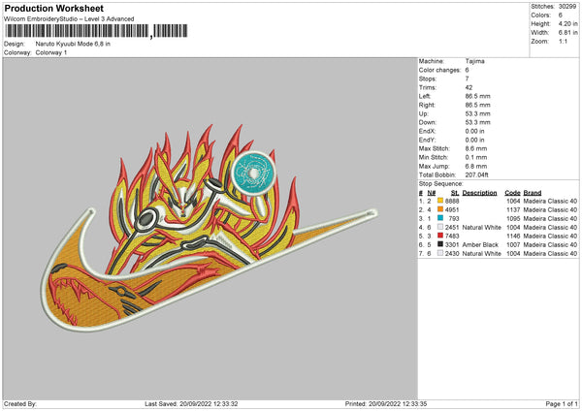
Task: Click the 'Created By:' footer label
Action: point(20,404)
